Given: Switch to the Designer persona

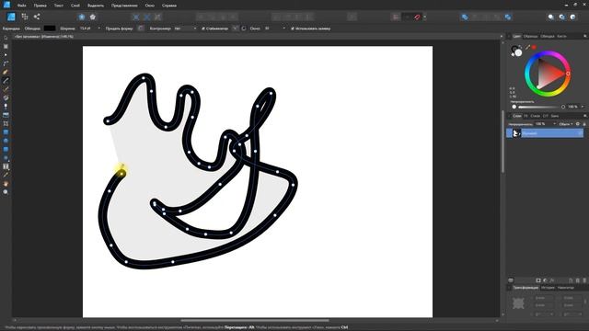Looking at the screenshot, I should 11,17.
